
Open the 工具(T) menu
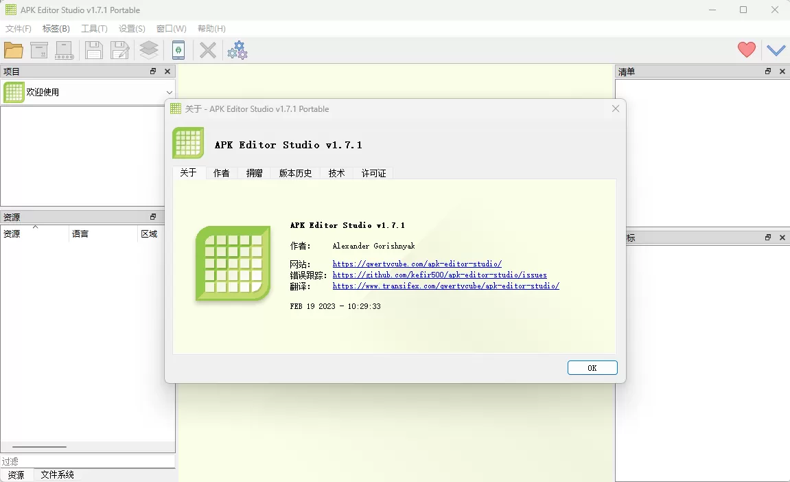coord(94,28)
